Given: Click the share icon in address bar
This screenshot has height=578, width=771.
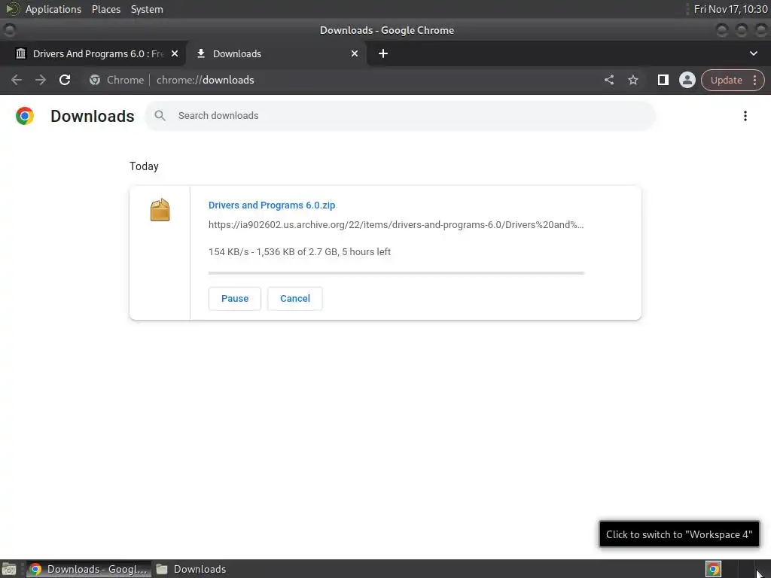Looking at the screenshot, I should pyautogui.click(x=608, y=80).
